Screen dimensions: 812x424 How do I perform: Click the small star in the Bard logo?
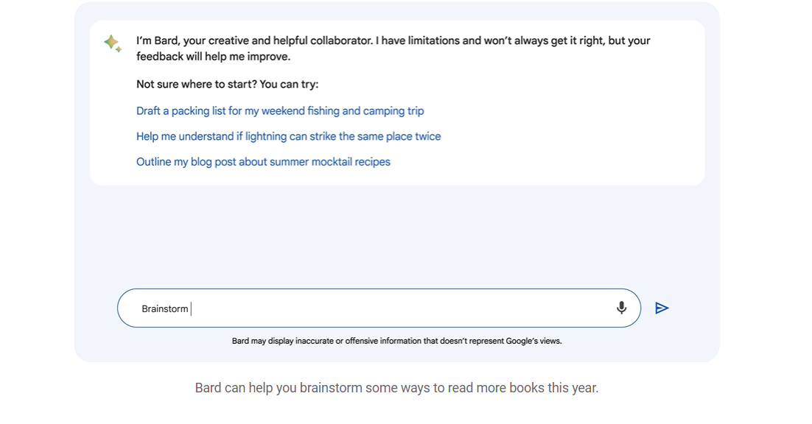119,49
